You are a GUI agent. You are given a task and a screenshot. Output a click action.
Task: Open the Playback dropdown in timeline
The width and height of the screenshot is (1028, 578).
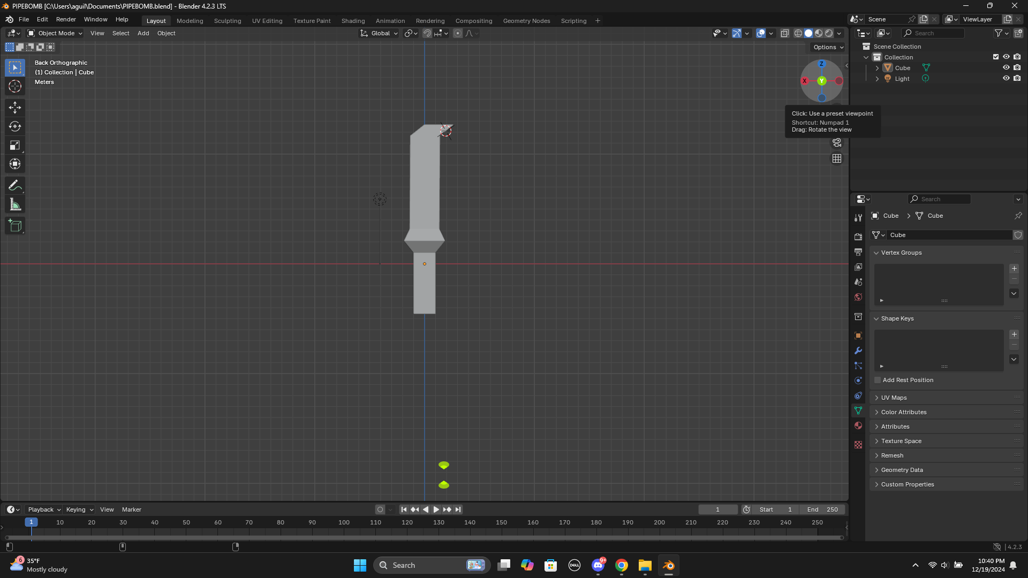[x=44, y=509]
